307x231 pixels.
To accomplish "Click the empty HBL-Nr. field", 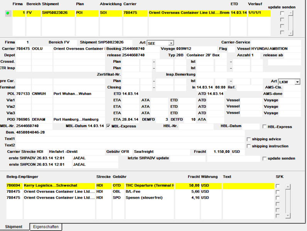I will (x=196, y=126).
